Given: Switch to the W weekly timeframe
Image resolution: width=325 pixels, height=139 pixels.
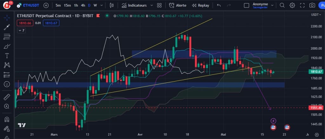Looking at the screenshot, I should (95, 5).
